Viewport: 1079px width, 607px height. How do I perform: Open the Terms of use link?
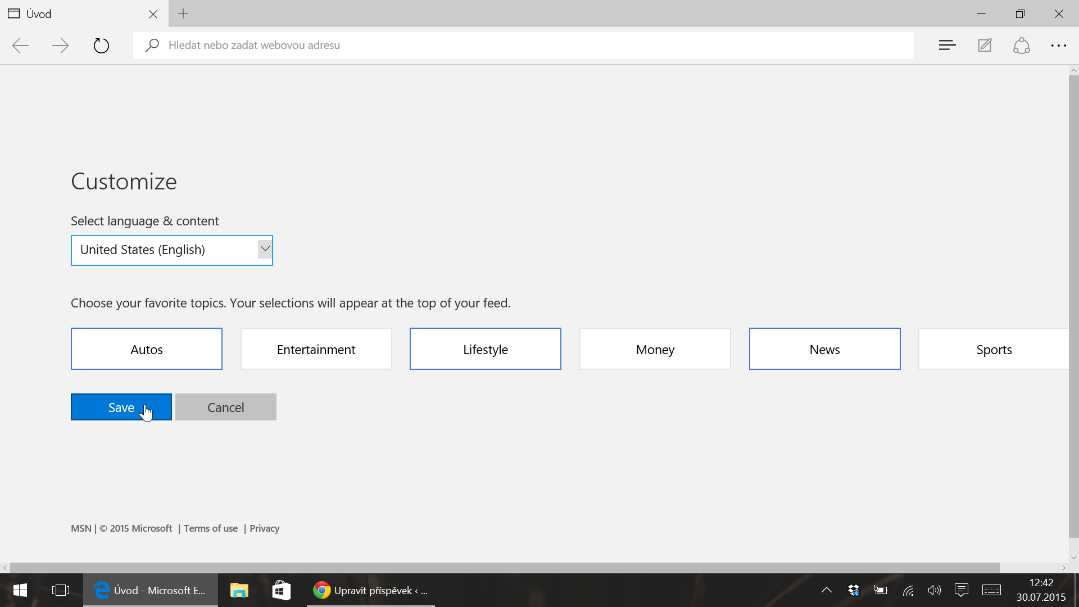point(211,528)
